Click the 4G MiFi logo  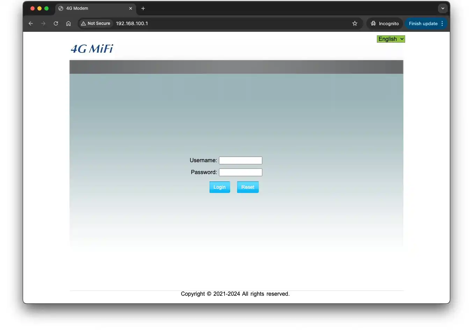(92, 49)
